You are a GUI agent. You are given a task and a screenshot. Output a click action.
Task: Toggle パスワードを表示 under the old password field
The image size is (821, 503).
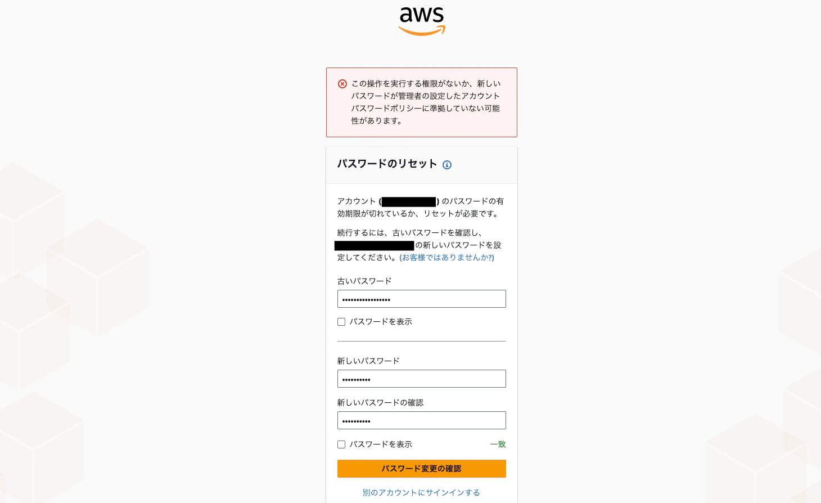341,322
